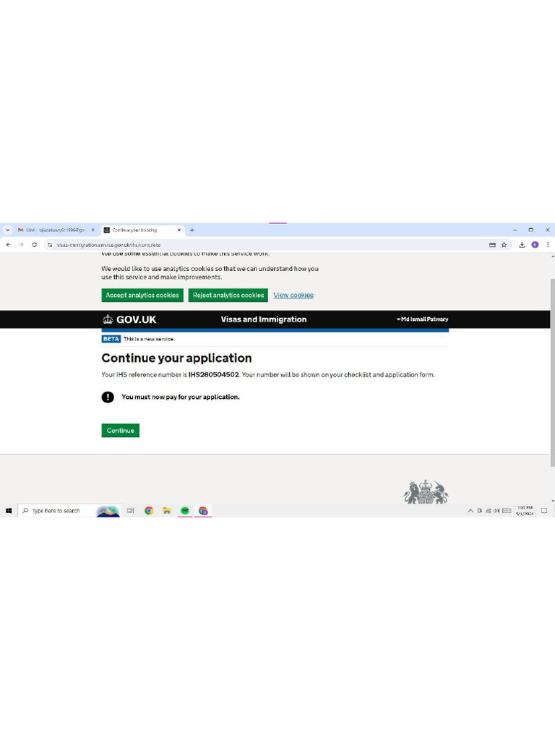Open Spotify from the taskbar
Screen dimensions: 555x740
(x=184, y=511)
